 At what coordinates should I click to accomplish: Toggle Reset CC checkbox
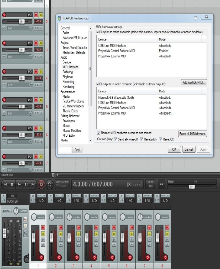pos(161,139)
